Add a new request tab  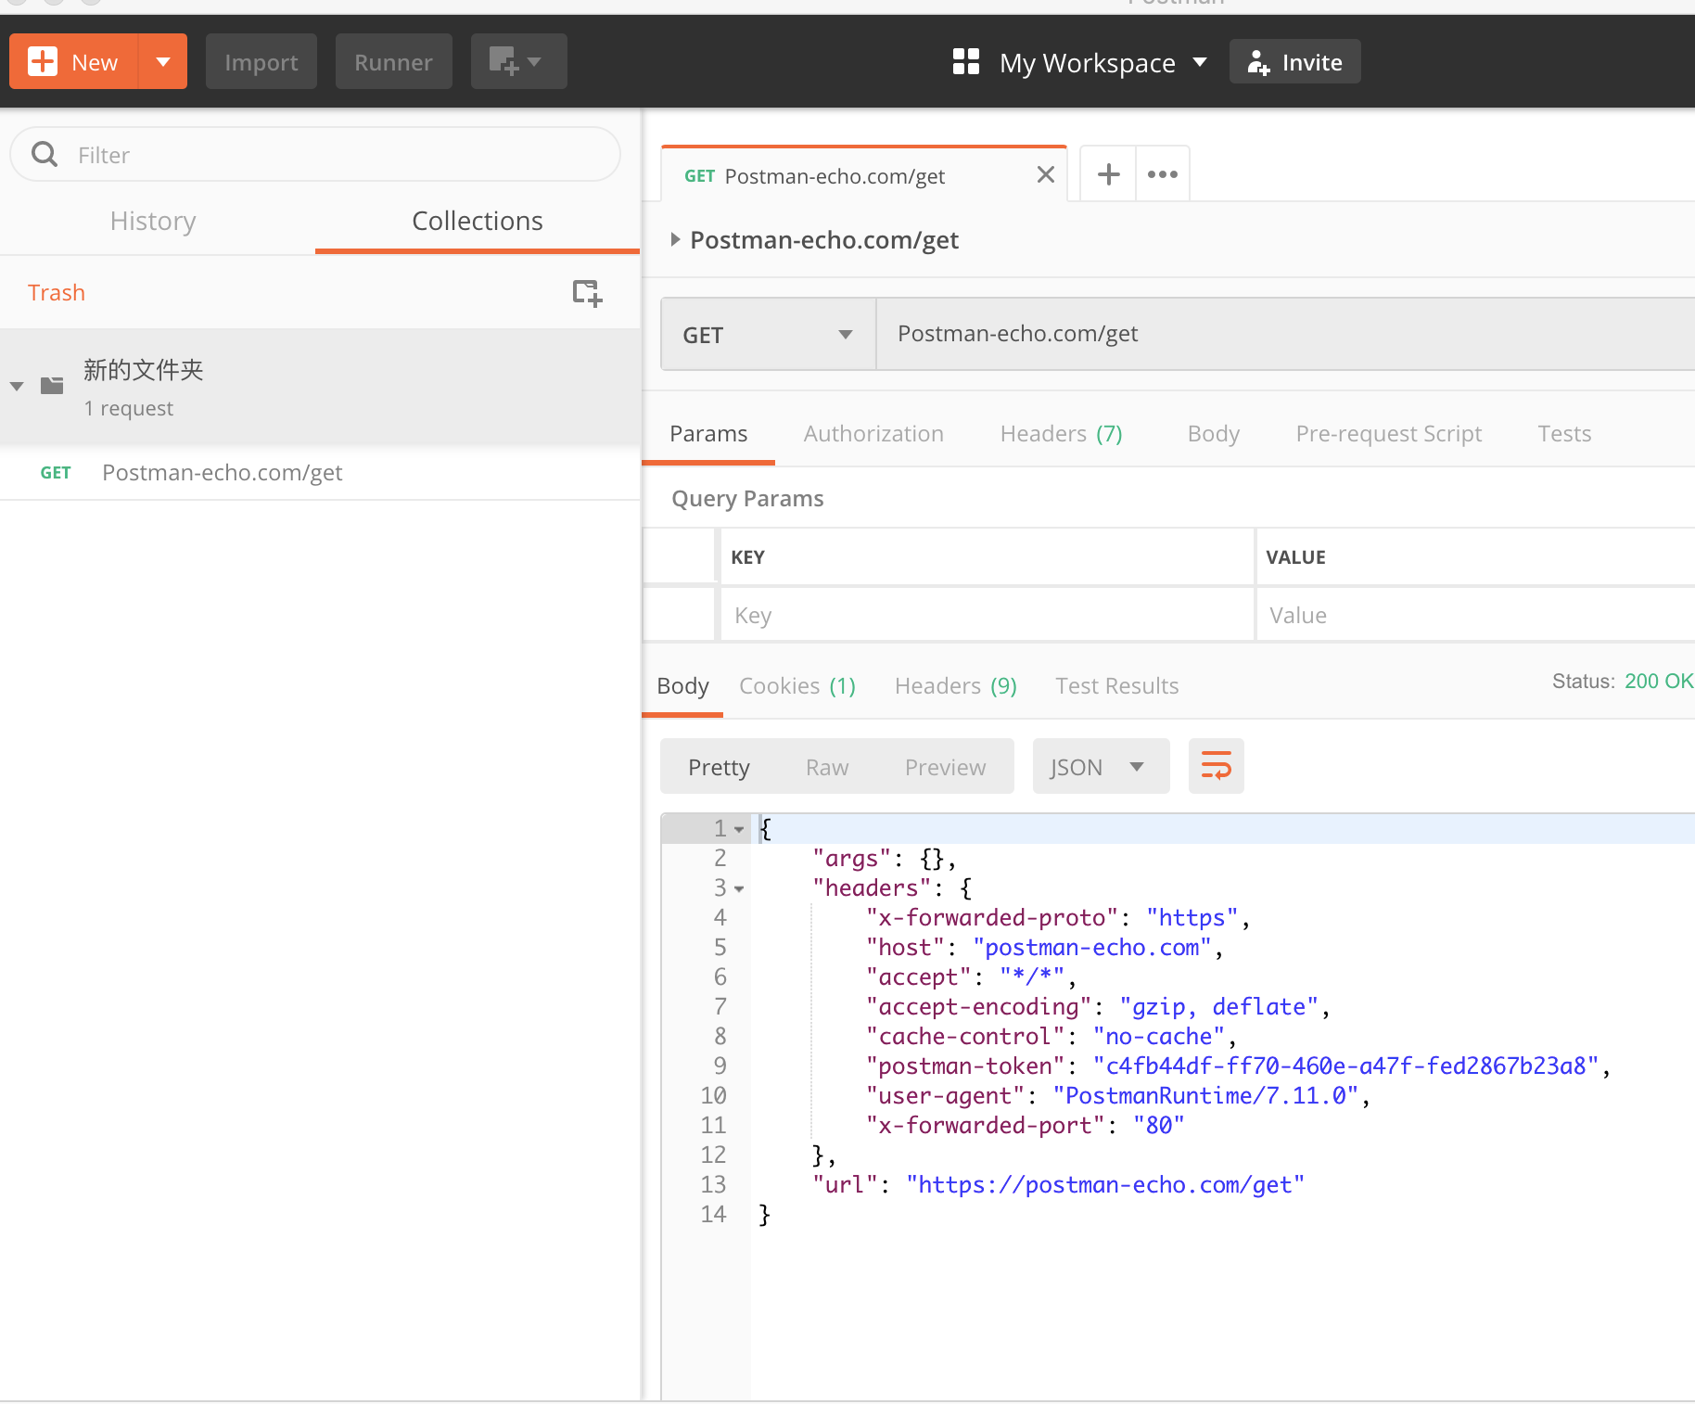coord(1108,174)
